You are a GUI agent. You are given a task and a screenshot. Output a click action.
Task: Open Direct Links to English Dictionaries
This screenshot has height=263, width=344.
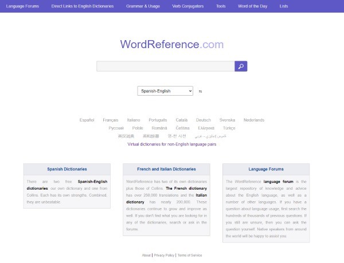[x=83, y=6]
